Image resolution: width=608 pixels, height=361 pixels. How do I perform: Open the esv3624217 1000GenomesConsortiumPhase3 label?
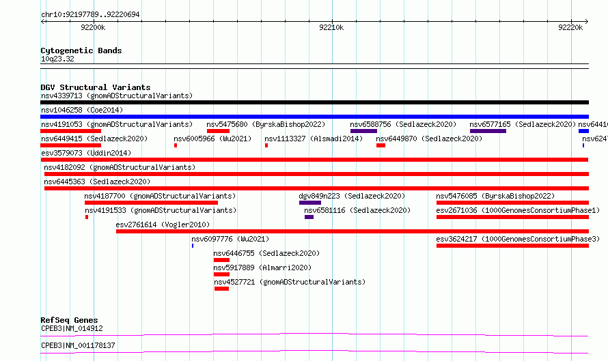pyautogui.click(x=518, y=239)
